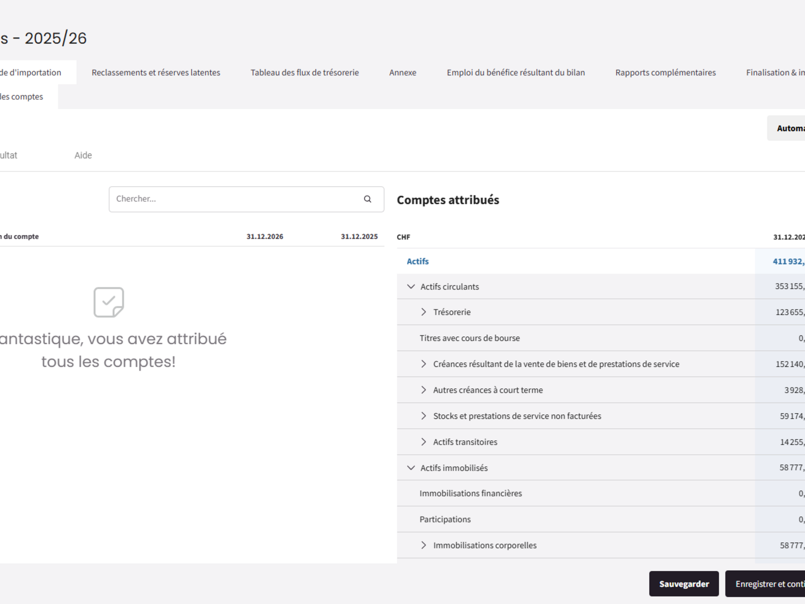Switch to Tableau des flux de trésorerie
This screenshot has width=805, height=604.
tap(304, 72)
